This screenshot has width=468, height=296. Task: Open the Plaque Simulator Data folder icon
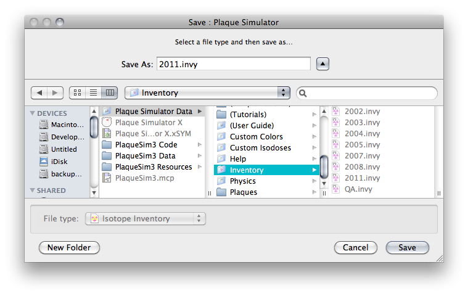(x=107, y=111)
